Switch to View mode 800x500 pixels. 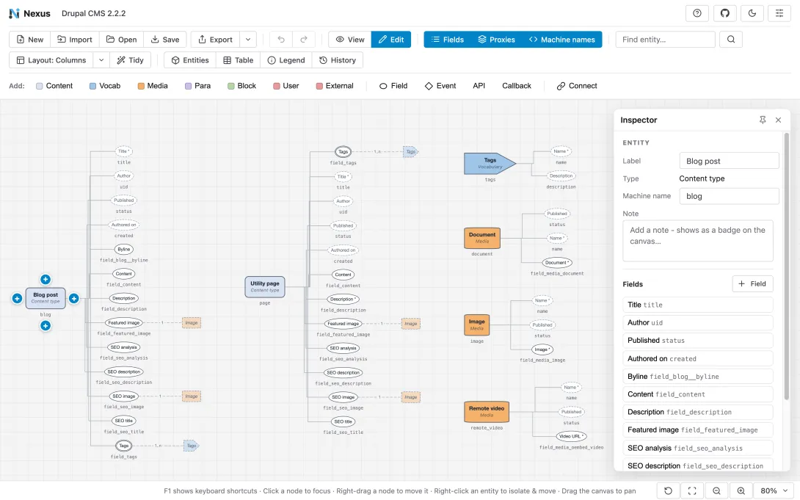(x=350, y=40)
